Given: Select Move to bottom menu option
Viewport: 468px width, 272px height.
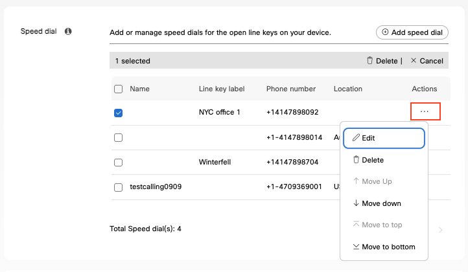Looking at the screenshot, I should [384, 247].
